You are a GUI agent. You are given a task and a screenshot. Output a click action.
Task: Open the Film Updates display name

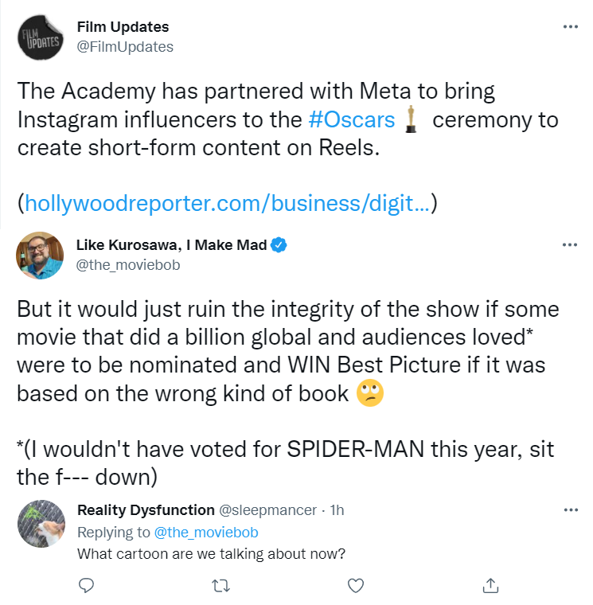(123, 27)
